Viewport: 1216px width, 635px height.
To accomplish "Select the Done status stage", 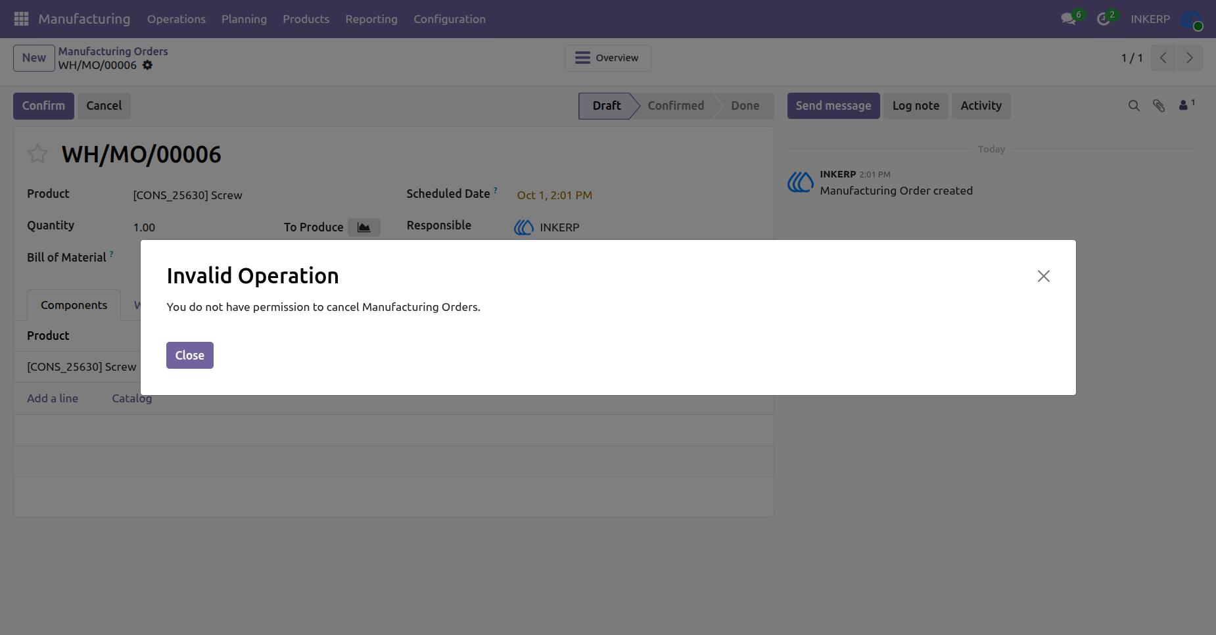I will [745, 106].
